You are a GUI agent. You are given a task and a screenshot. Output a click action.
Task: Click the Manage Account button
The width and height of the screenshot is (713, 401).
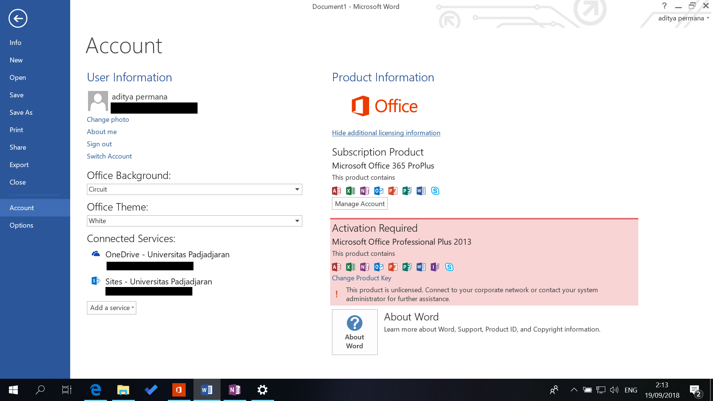tap(359, 203)
